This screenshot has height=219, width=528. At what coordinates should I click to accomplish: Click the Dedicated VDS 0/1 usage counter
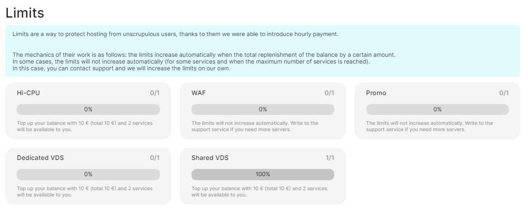155,158
